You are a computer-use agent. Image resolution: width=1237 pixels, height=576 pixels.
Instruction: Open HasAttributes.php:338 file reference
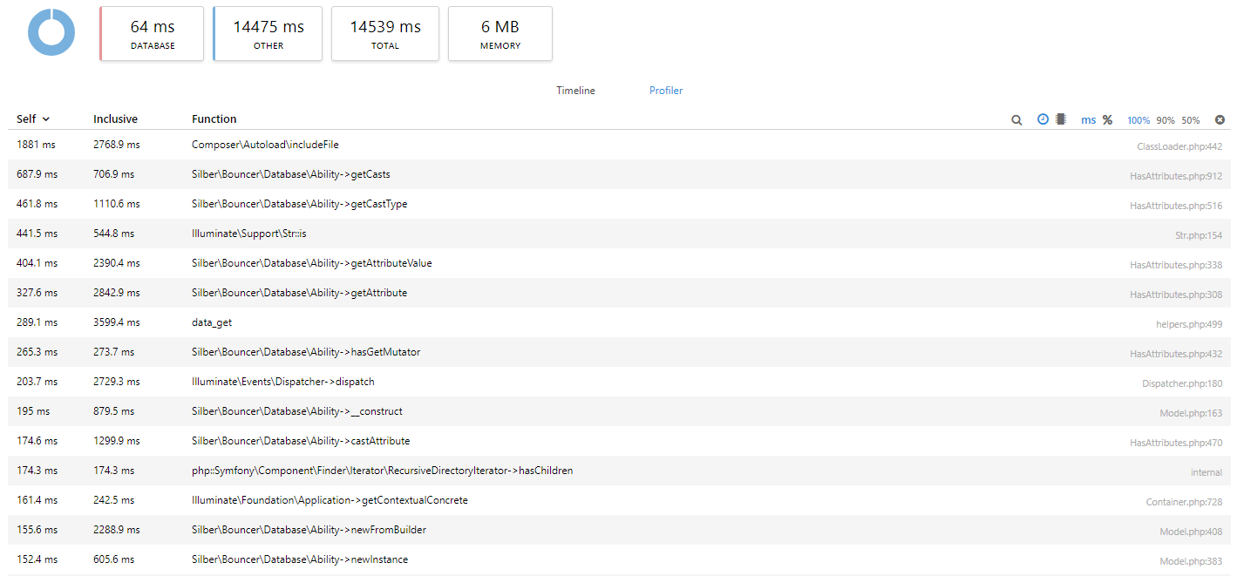[1176, 265]
